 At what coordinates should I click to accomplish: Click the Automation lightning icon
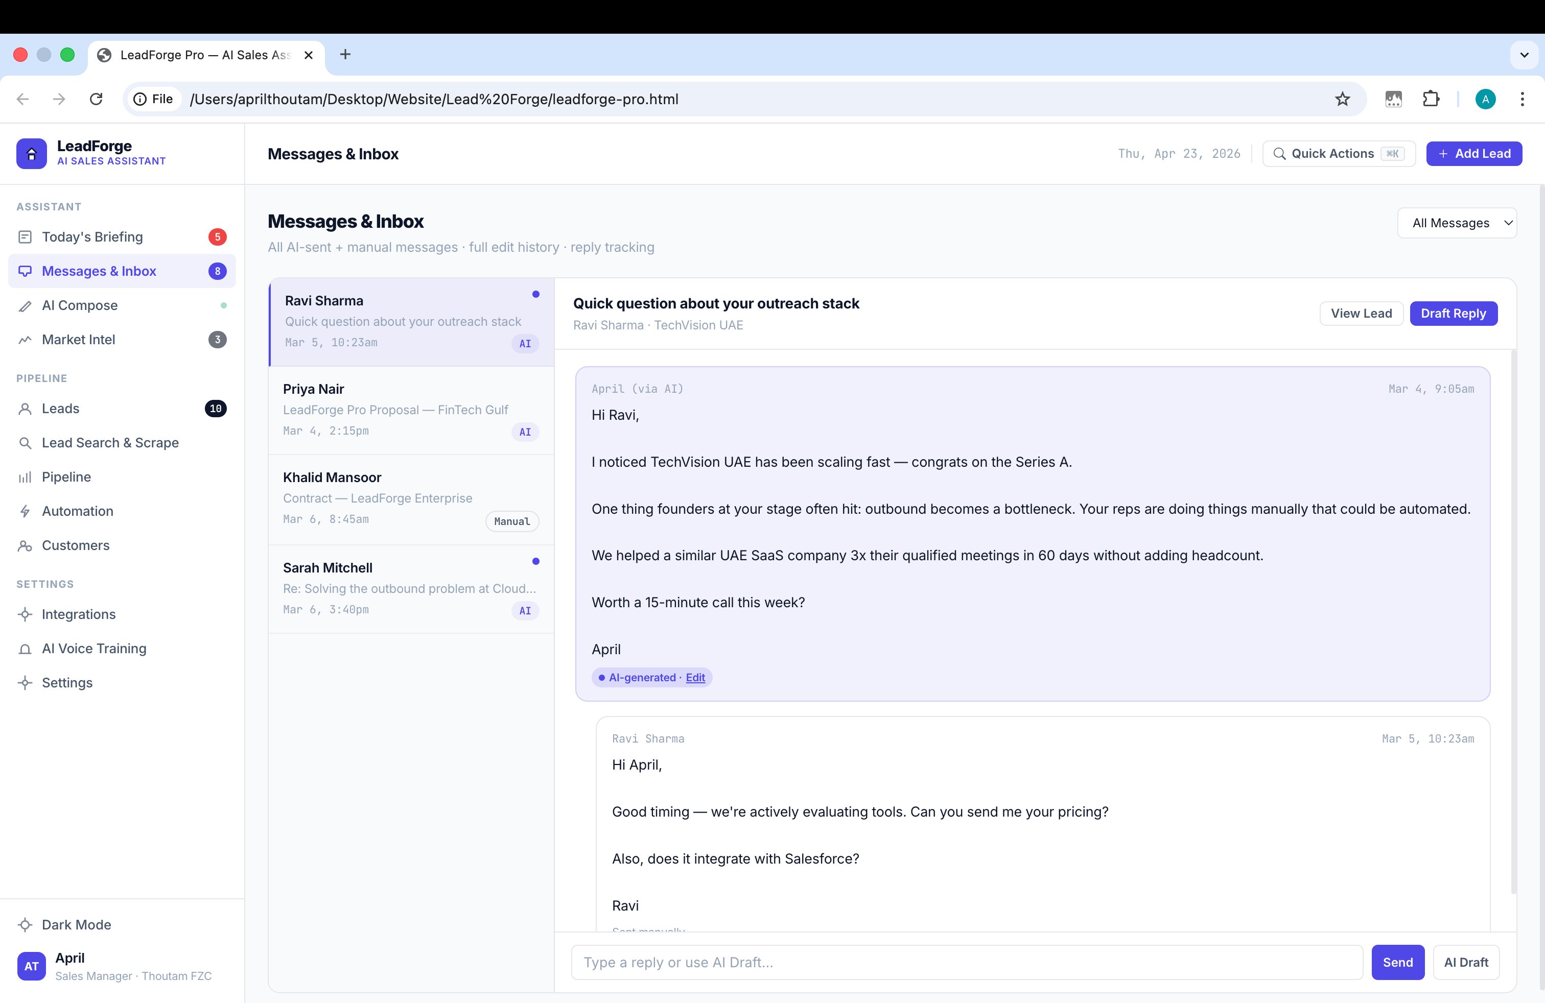pos(26,511)
